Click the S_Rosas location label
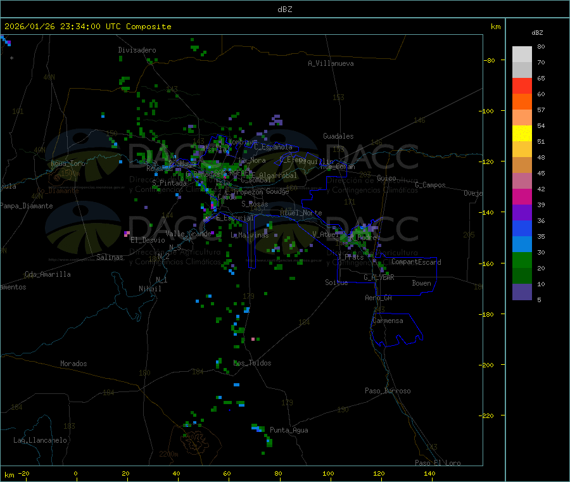The width and height of the screenshot is (570, 482). tap(255, 205)
